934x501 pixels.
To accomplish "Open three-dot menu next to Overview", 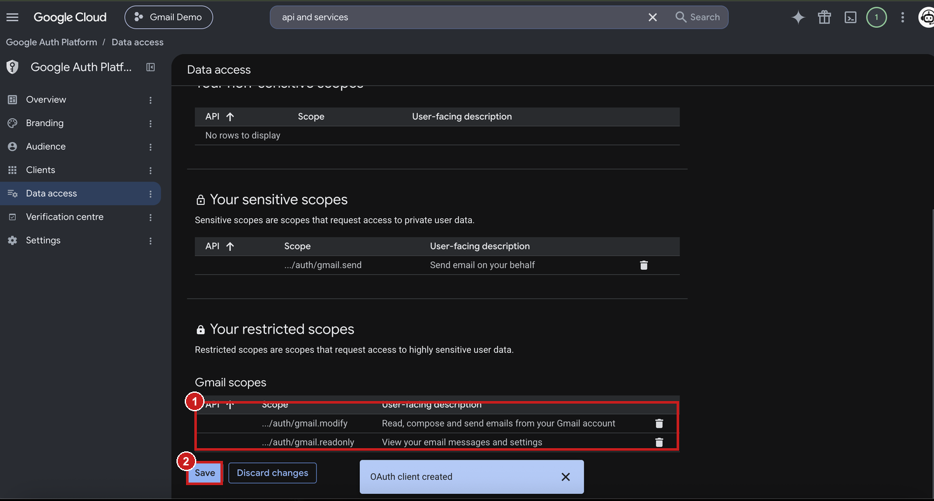I will click(150, 100).
